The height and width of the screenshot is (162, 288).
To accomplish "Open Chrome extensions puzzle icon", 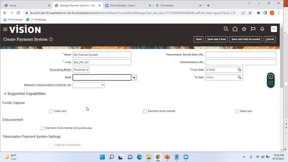I will [x=258, y=13].
